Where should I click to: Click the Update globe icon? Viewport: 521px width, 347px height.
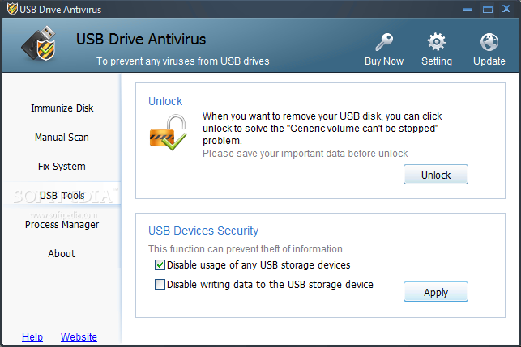click(489, 42)
